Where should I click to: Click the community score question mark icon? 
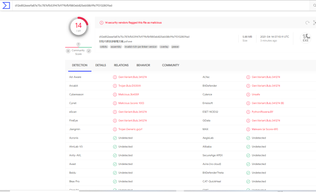click(x=78, y=44)
